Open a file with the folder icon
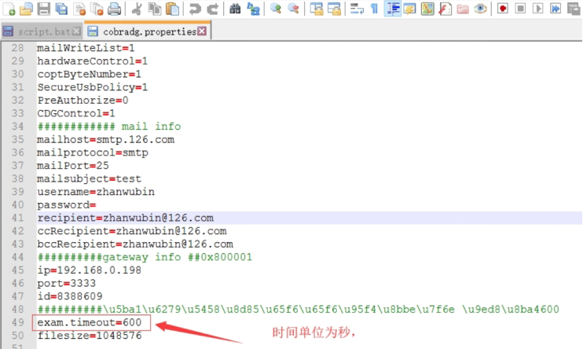 pos(26,9)
